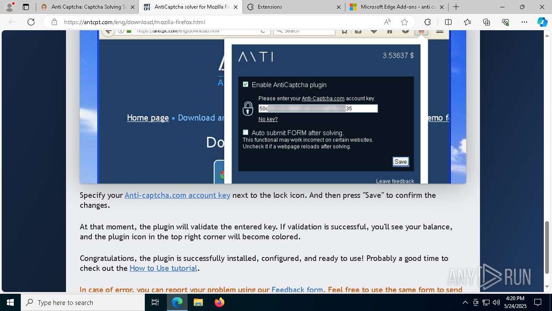Click the plugin settings screenshot image
Screen dimensions: 552x311
coord(273,107)
